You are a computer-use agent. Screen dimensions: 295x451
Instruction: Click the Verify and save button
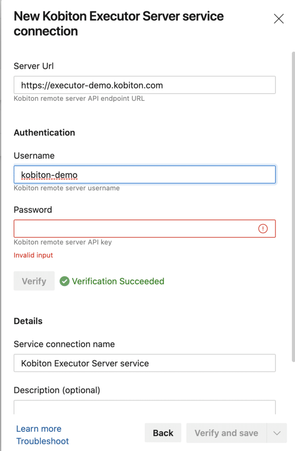[x=226, y=433]
